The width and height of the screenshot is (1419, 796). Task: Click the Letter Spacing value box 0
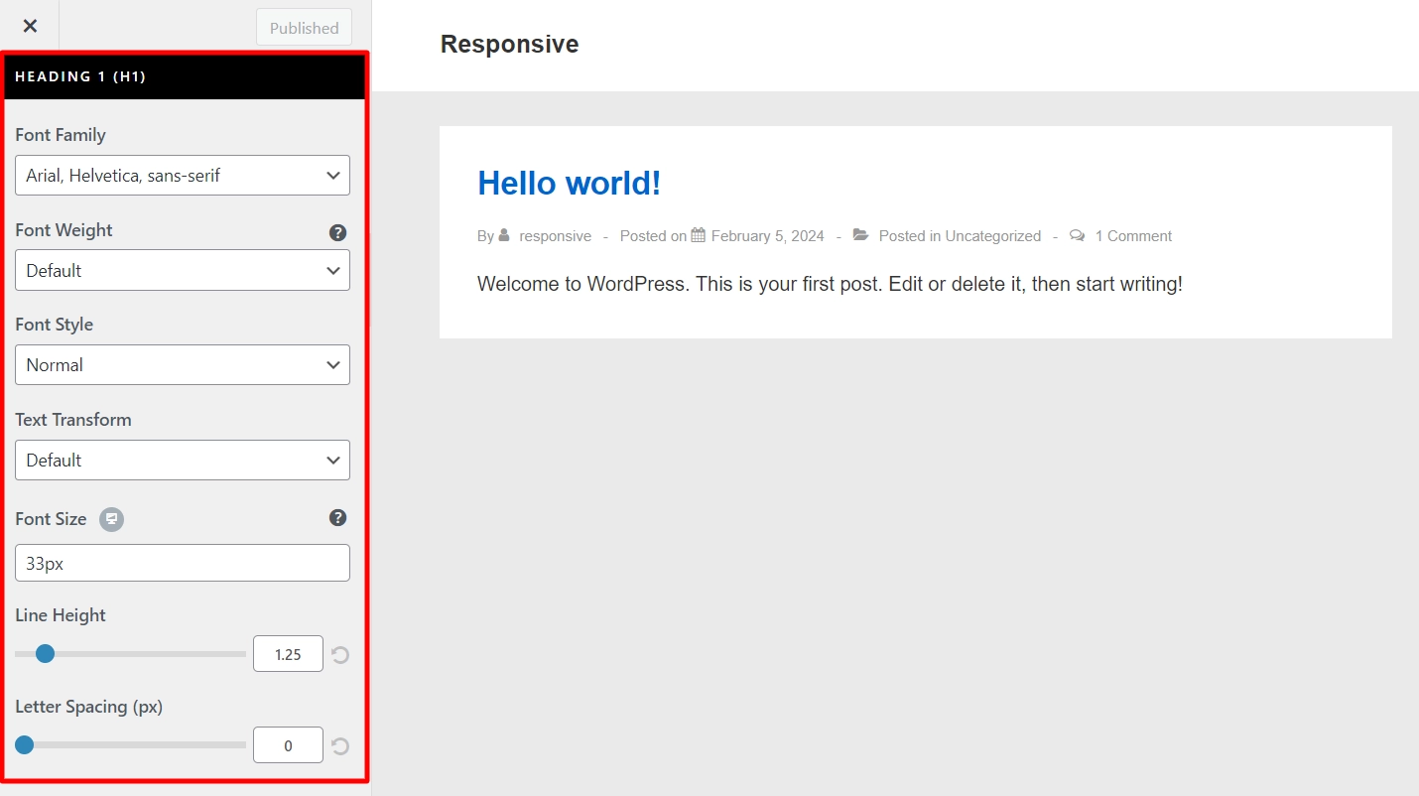288,745
